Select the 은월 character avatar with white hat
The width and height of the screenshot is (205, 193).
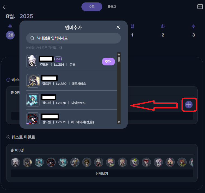click(x=32, y=62)
